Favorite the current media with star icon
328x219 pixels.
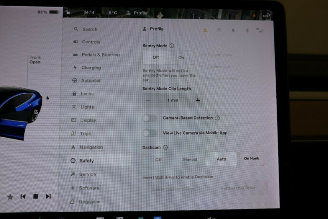[x=10, y=196]
